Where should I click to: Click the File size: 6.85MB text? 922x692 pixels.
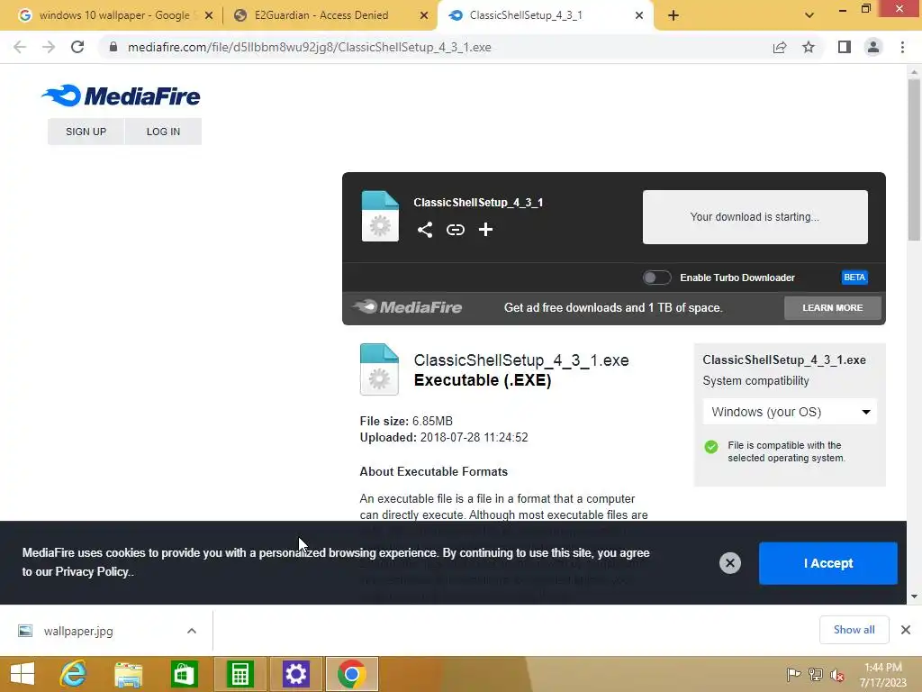(x=406, y=421)
